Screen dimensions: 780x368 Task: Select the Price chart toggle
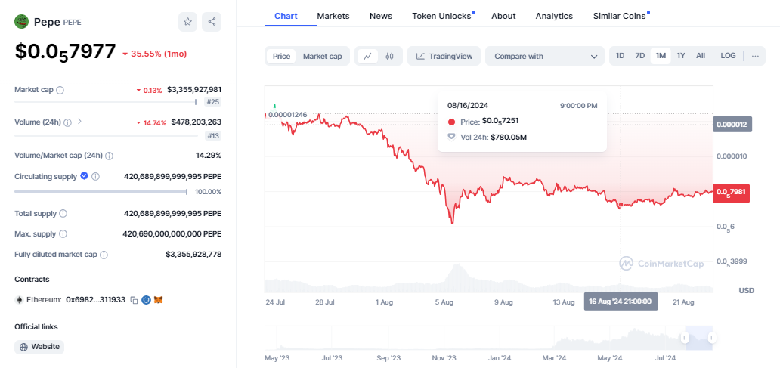click(282, 56)
